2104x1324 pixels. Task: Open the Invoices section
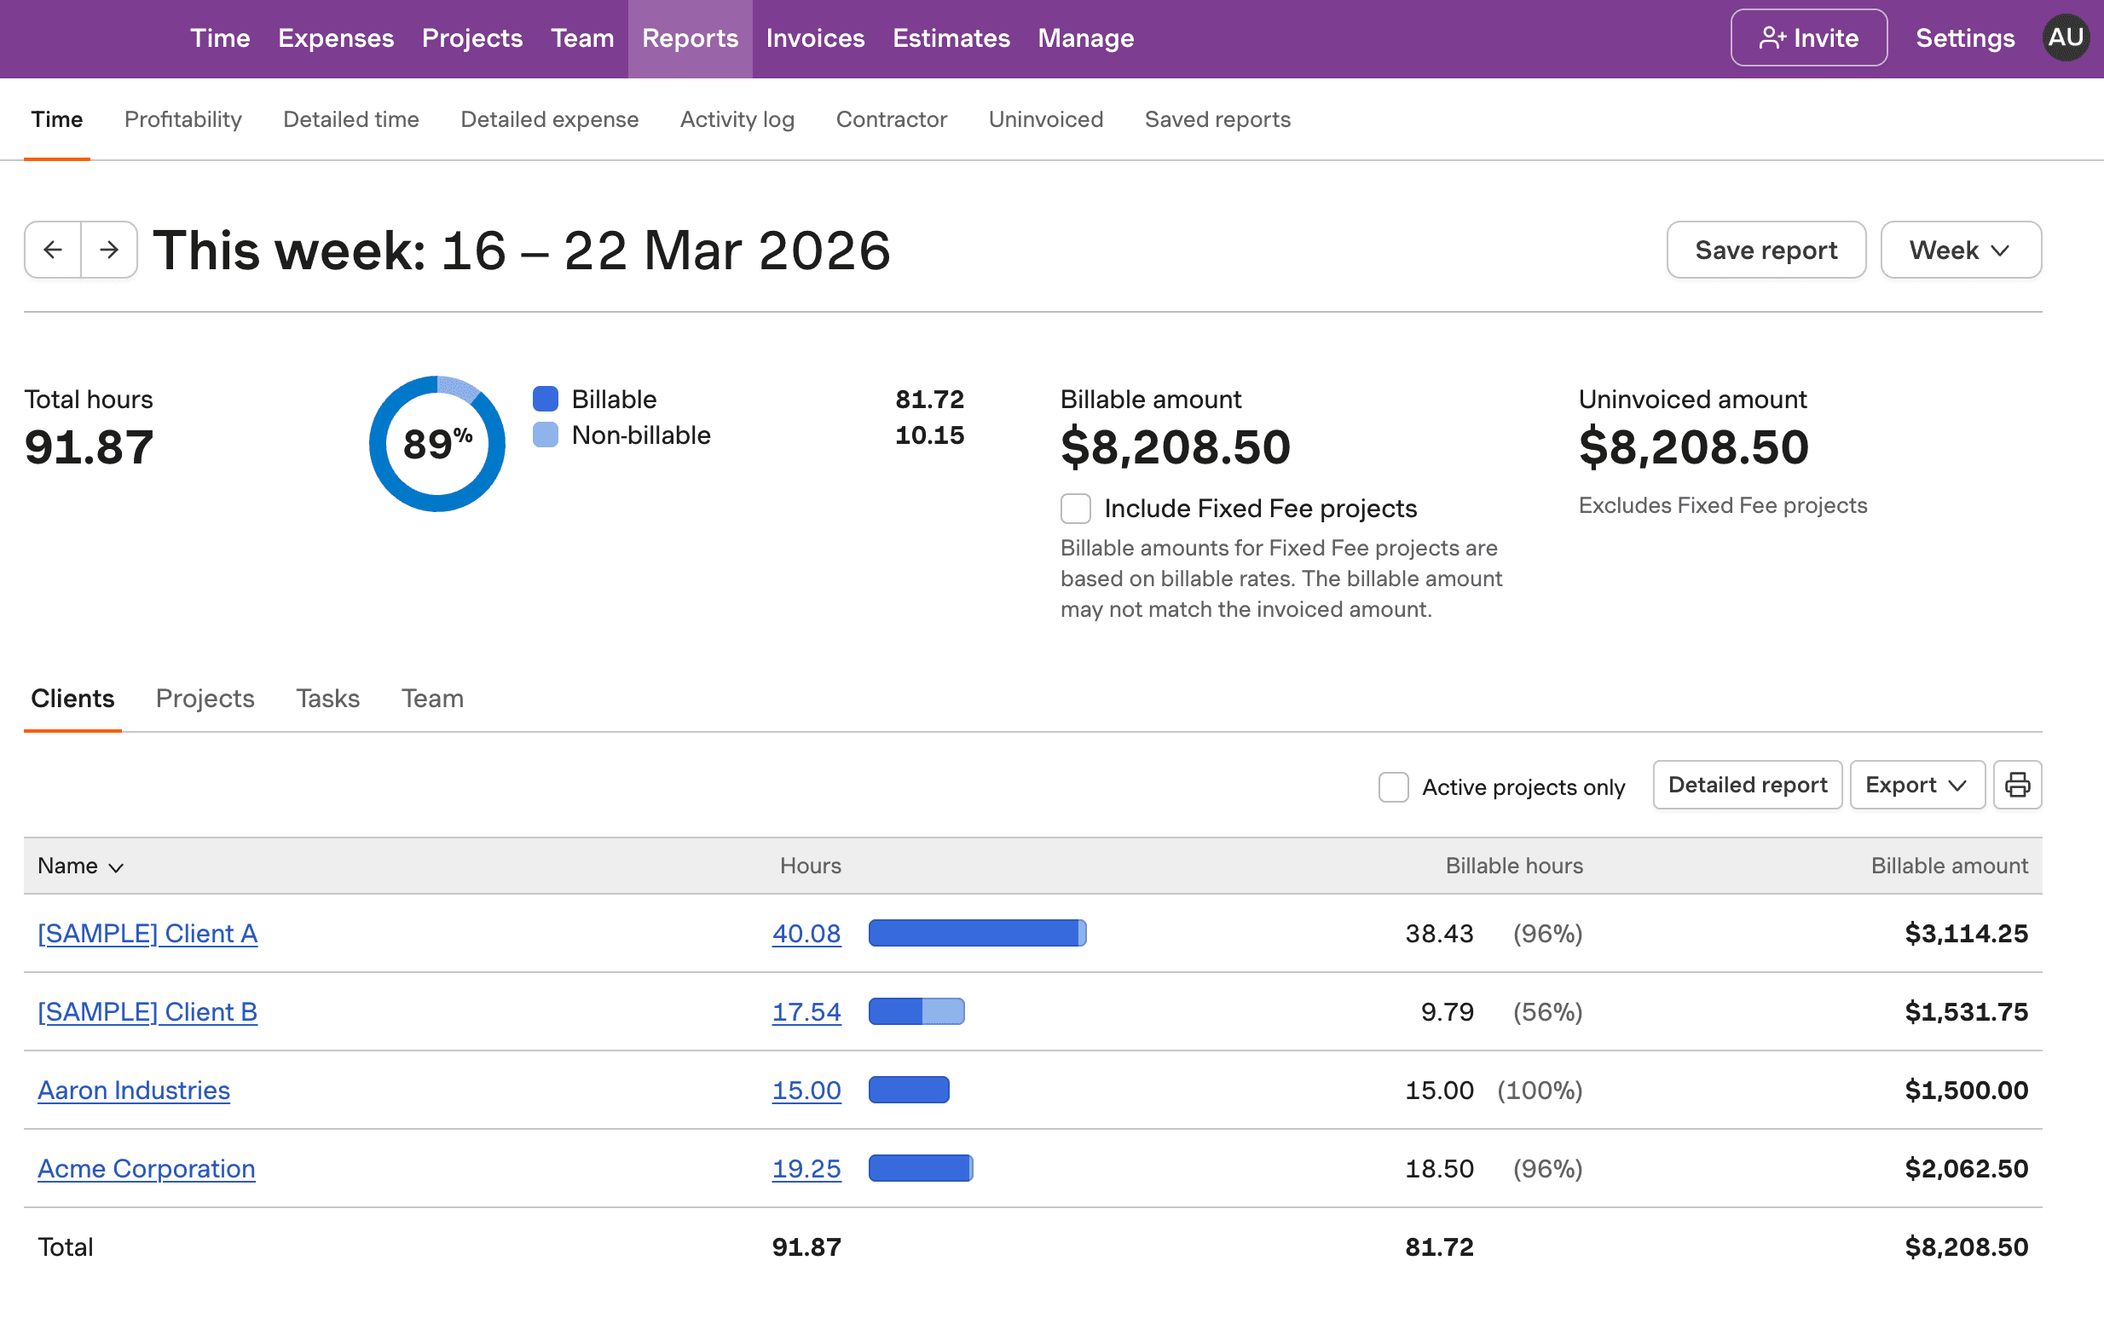[x=814, y=37]
